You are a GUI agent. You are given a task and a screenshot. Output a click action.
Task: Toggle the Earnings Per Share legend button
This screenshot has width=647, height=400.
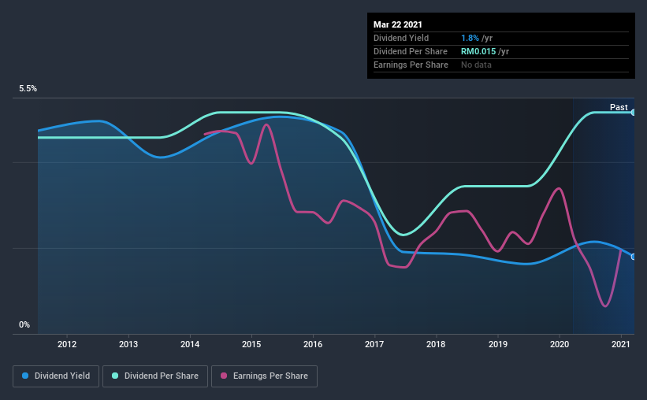[264, 376]
